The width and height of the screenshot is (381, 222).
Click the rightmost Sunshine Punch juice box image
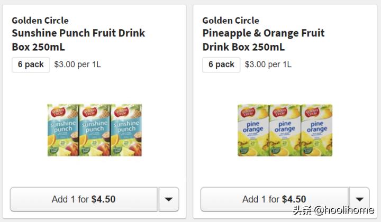point(126,130)
